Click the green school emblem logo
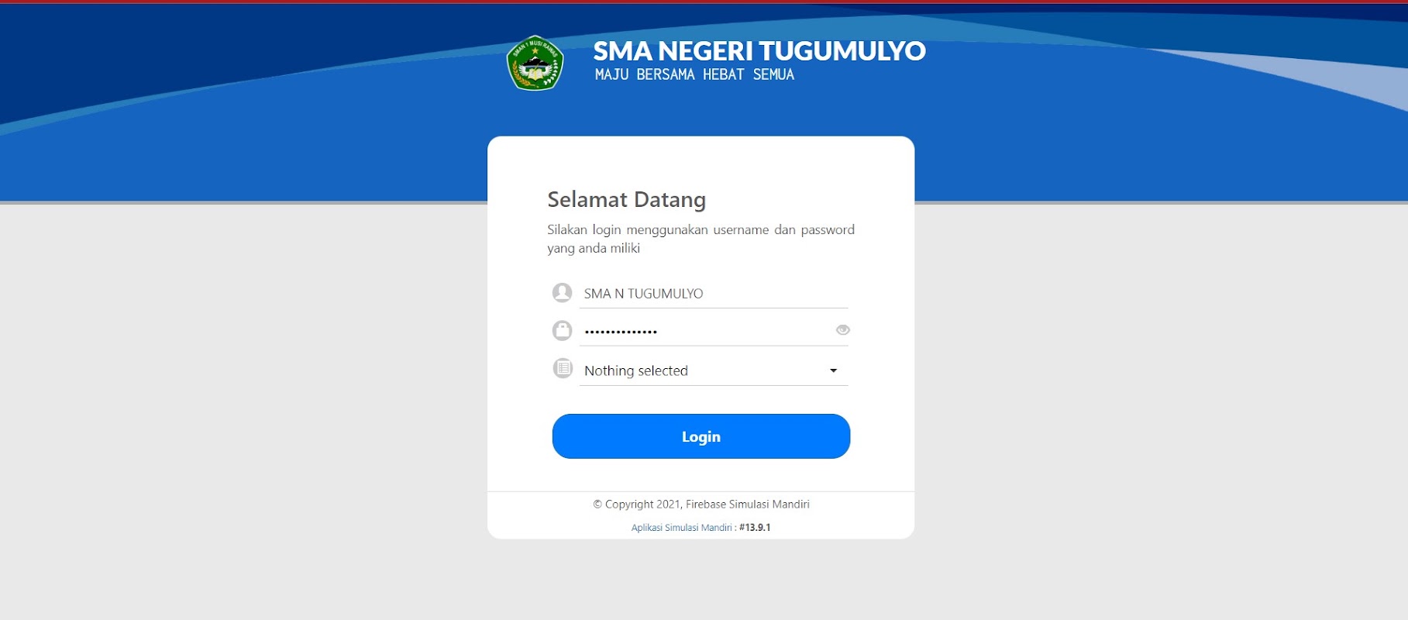 pyautogui.click(x=535, y=63)
